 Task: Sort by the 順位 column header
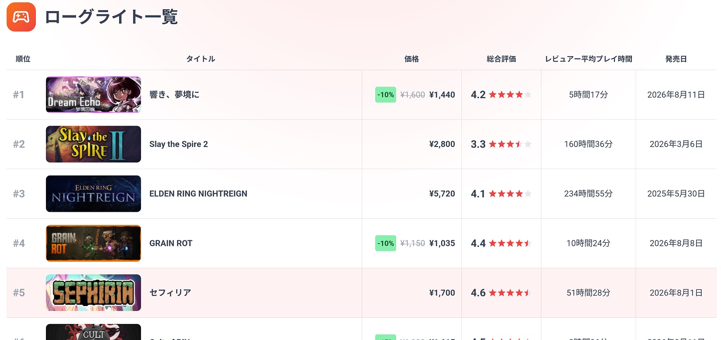pyautogui.click(x=23, y=59)
